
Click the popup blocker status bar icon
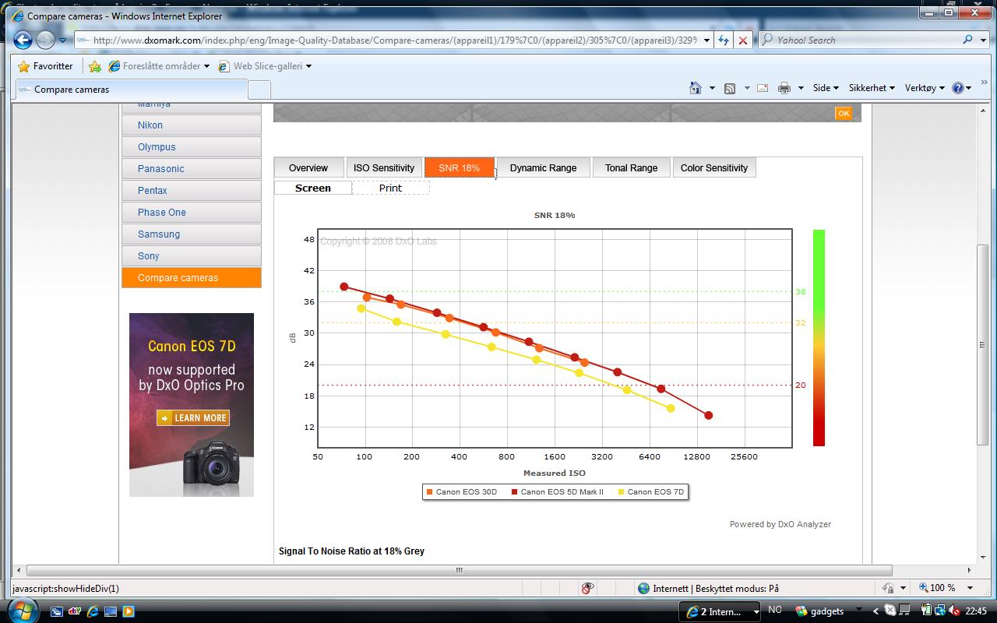(588, 589)
